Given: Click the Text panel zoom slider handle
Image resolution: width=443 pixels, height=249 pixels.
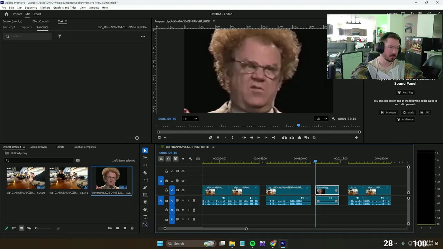Looking at the screenshot, I should (x=137, y=138).
